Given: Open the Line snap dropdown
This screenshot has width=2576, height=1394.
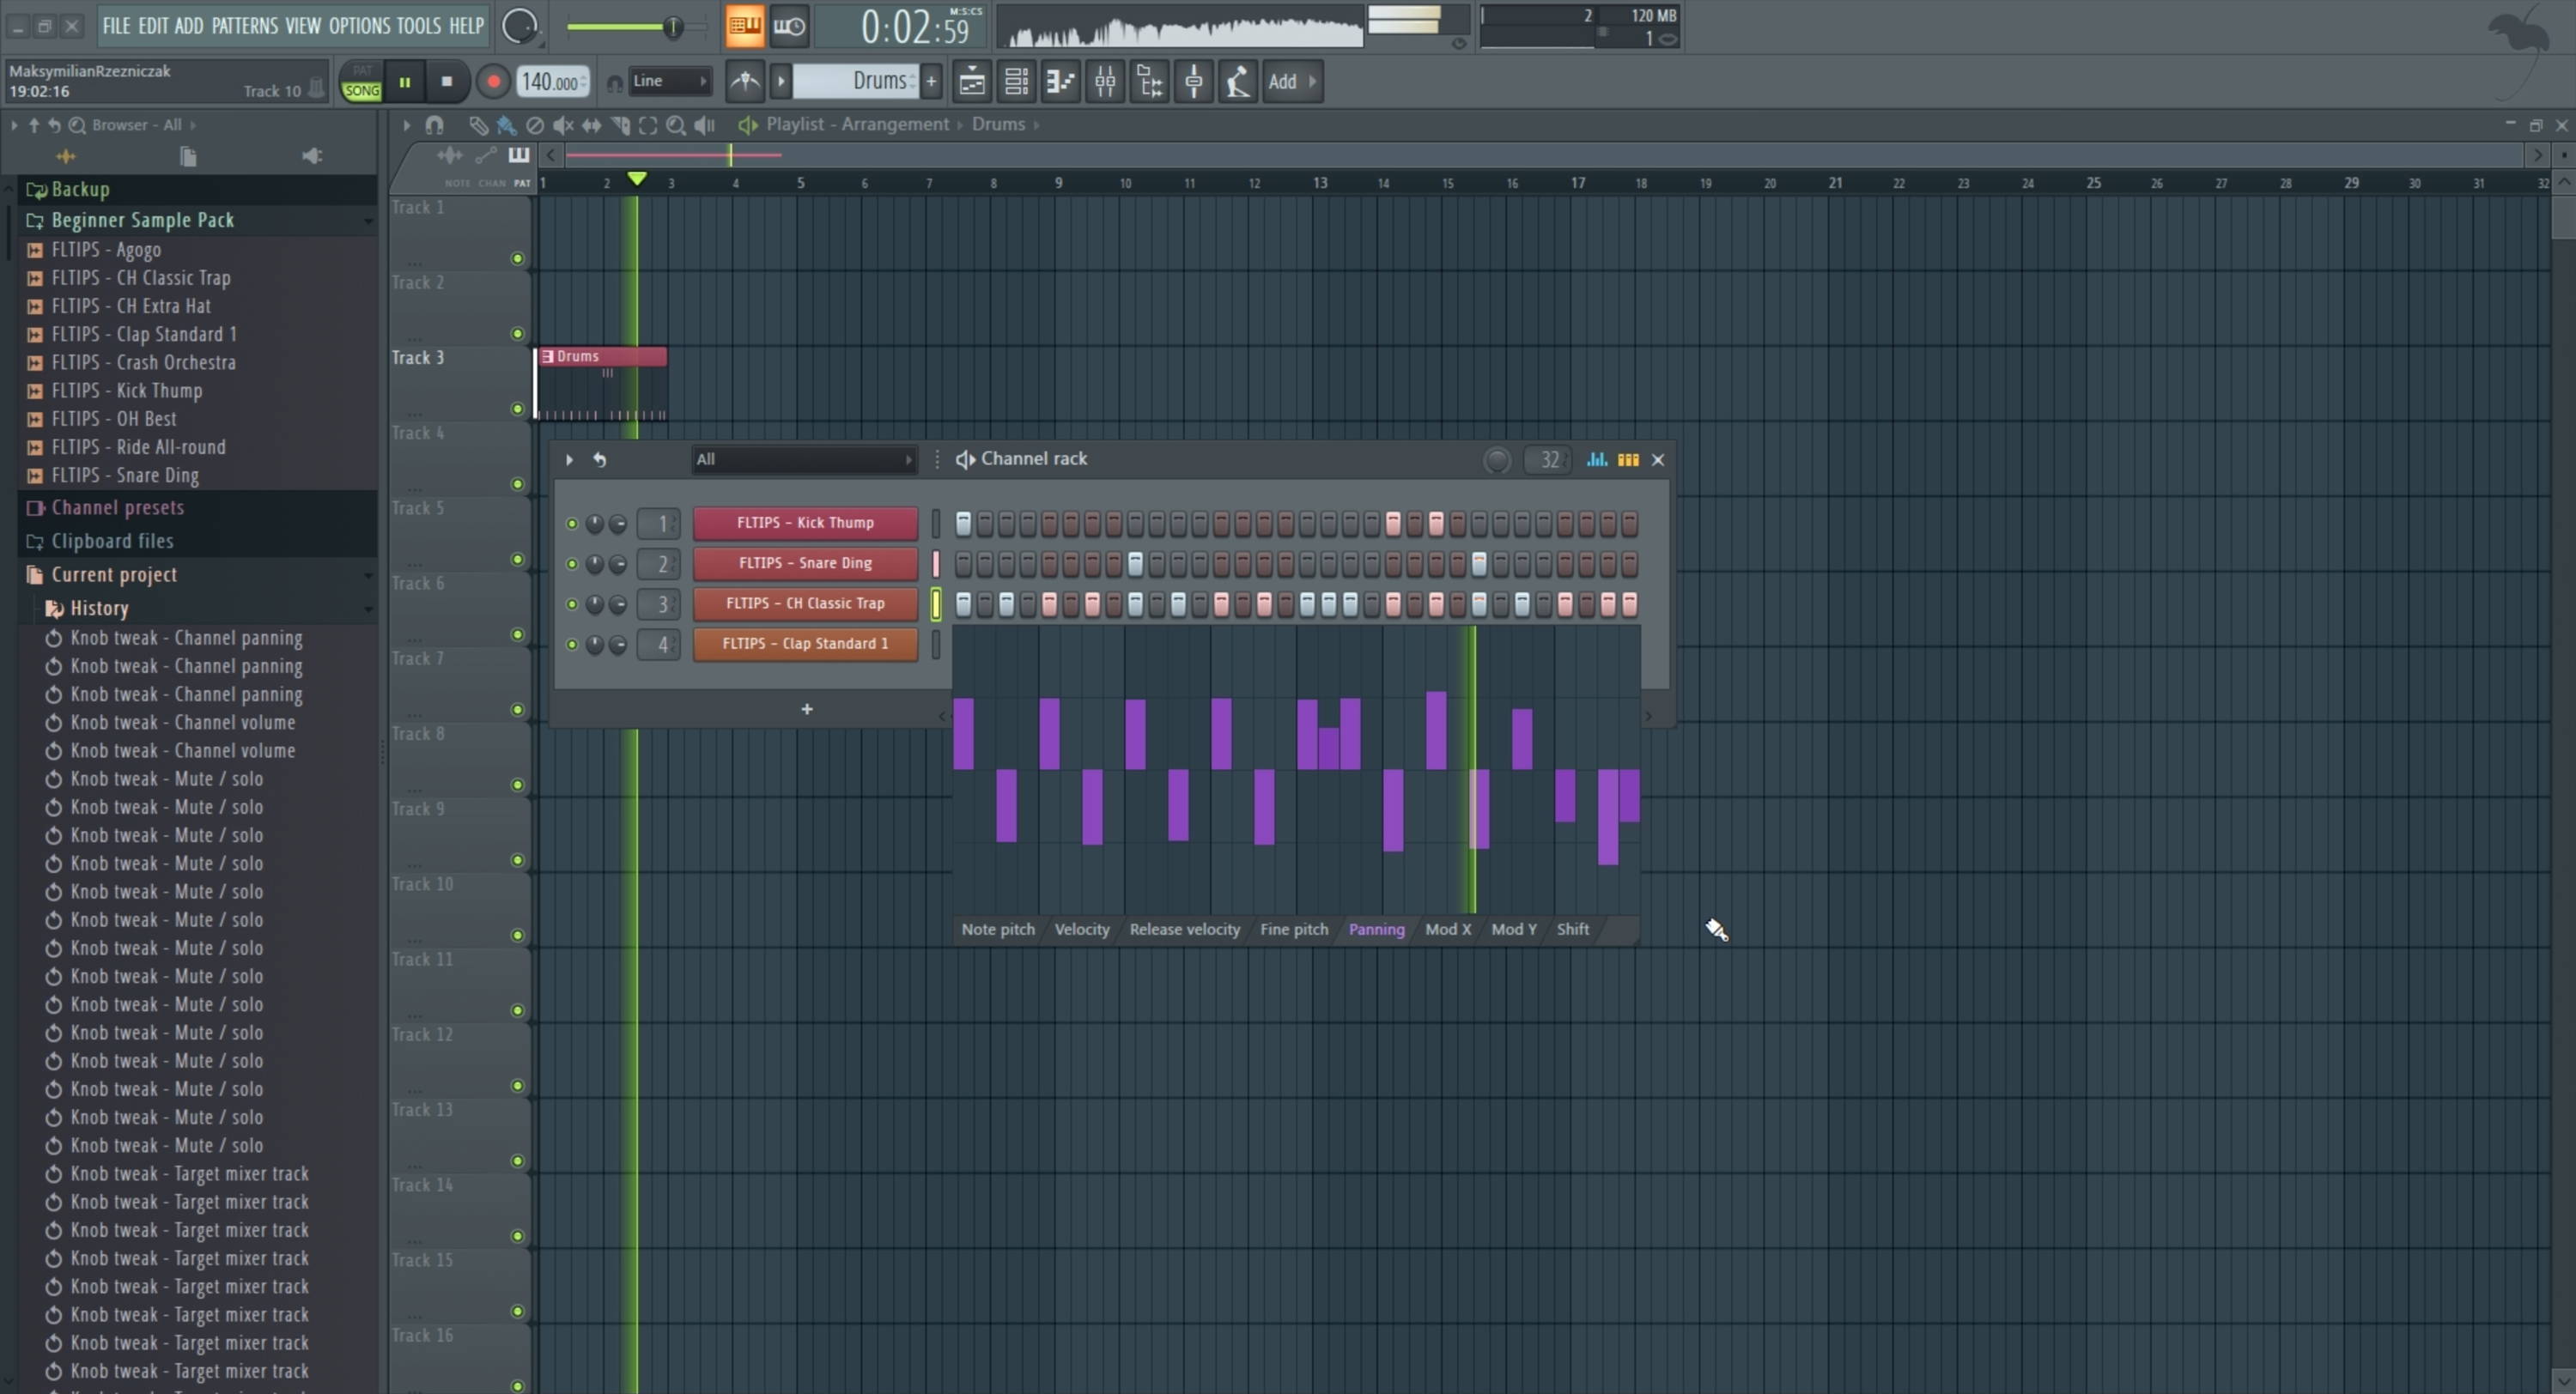Looking at the screenshot, I should 670,81.
